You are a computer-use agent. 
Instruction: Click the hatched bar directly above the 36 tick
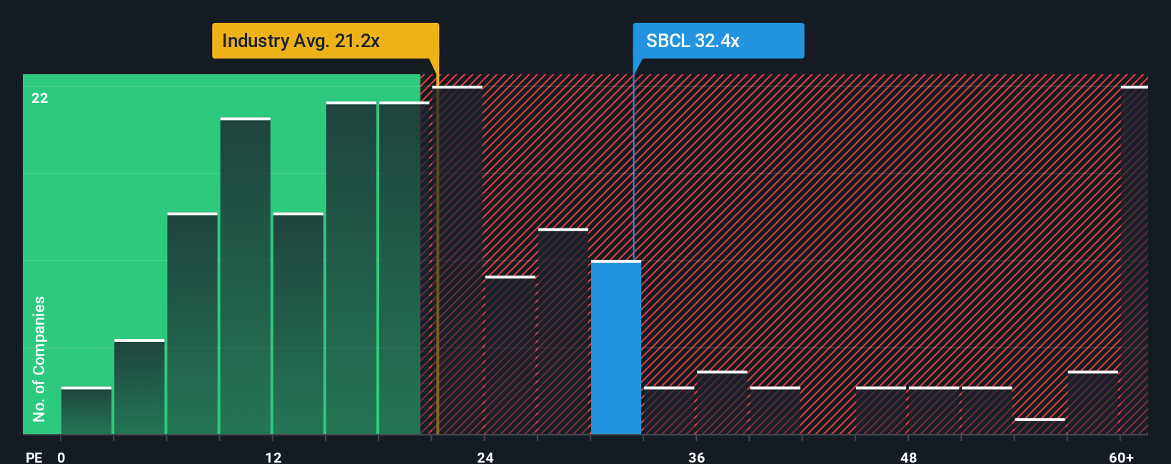722,403
